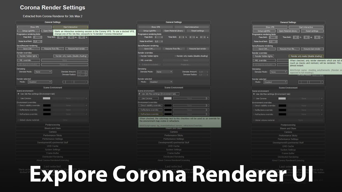
Task: Focus the Pass limit field, left panel
Action: [37, 37]
